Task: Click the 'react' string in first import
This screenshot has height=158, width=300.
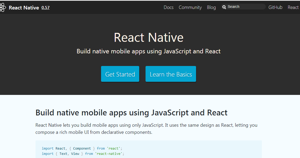Action: point(113,149)
